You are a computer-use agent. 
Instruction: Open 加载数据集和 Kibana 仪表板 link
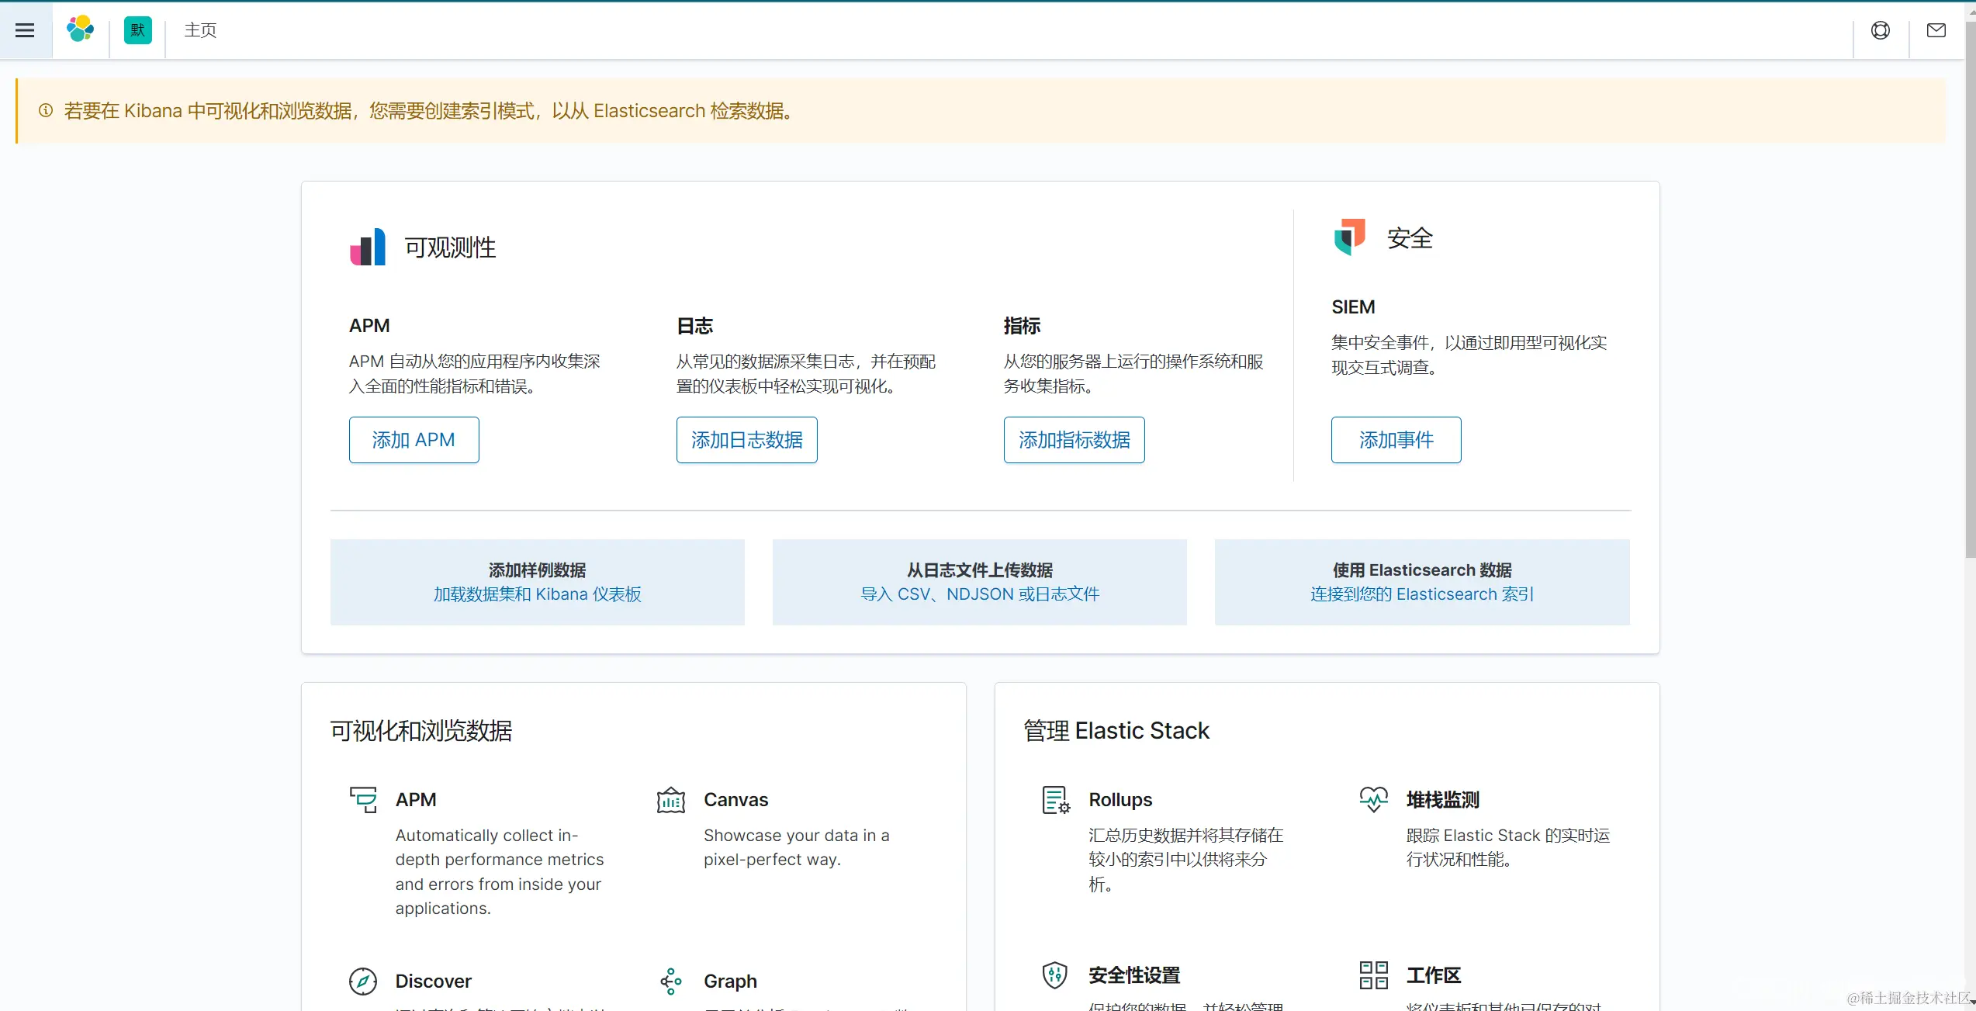[537, 594]
